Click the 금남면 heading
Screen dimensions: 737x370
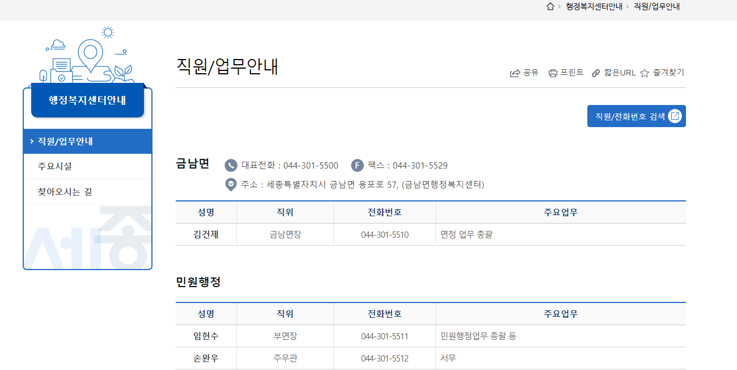click(x=193, y=164)
